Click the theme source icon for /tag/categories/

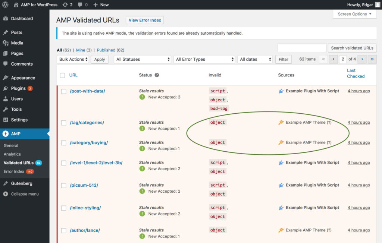click(281, 123)
